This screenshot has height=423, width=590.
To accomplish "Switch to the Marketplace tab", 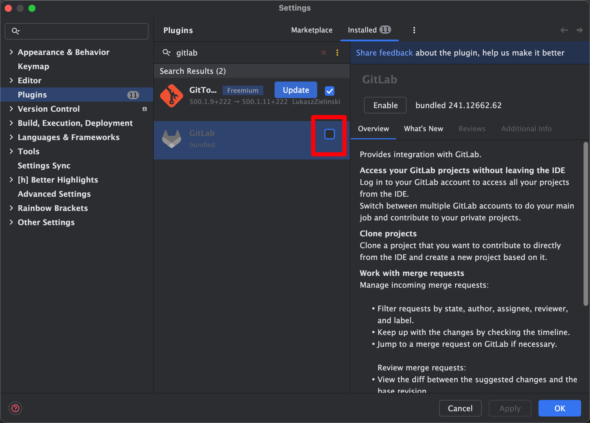I will pyautogui.click(x=312, y=30).
